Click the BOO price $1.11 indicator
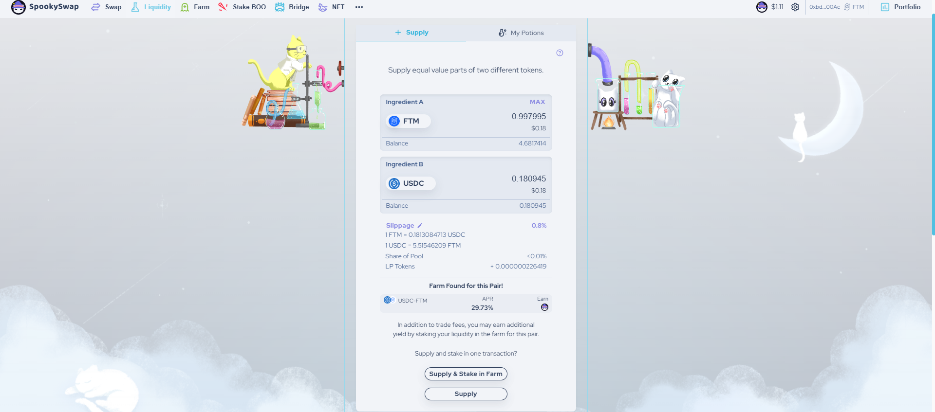Screen dimensions: 935x412 coord(770,7)
